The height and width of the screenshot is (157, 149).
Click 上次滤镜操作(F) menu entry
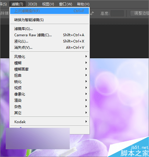[49, 11]
